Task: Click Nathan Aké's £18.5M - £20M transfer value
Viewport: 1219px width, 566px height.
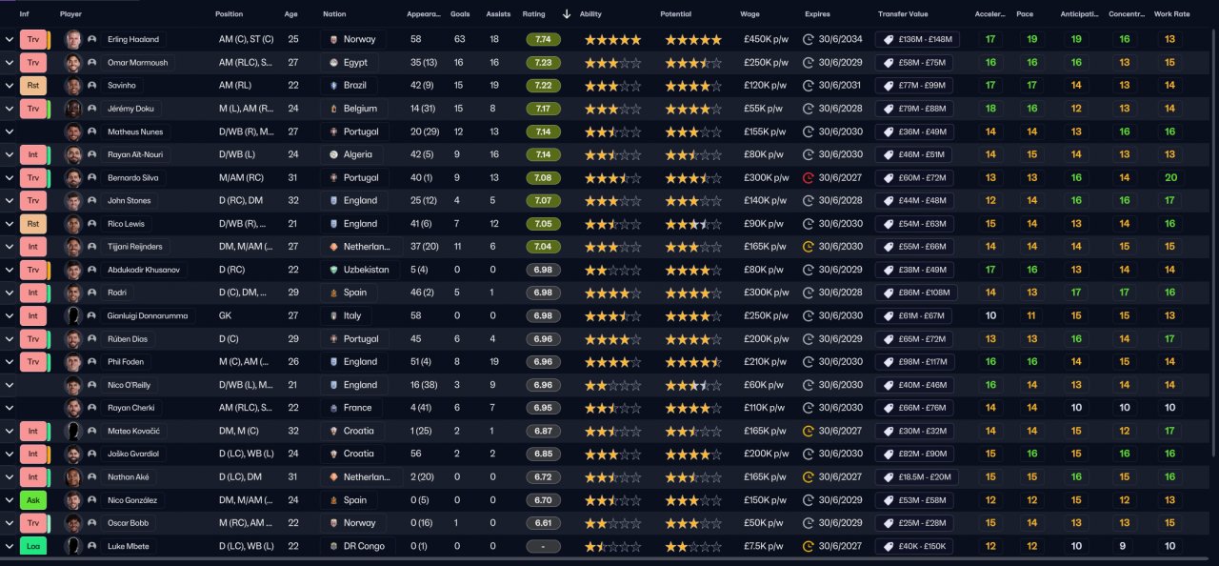Action: coord(917,476)
